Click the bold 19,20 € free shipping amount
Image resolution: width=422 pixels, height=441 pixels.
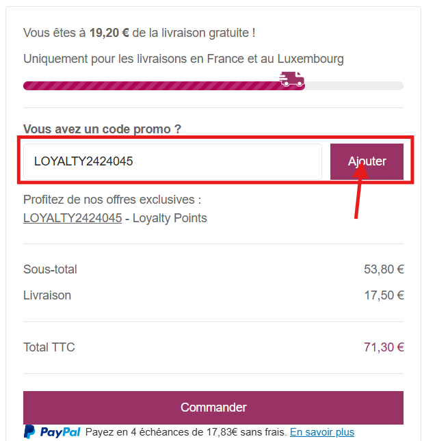coord(109,33)
